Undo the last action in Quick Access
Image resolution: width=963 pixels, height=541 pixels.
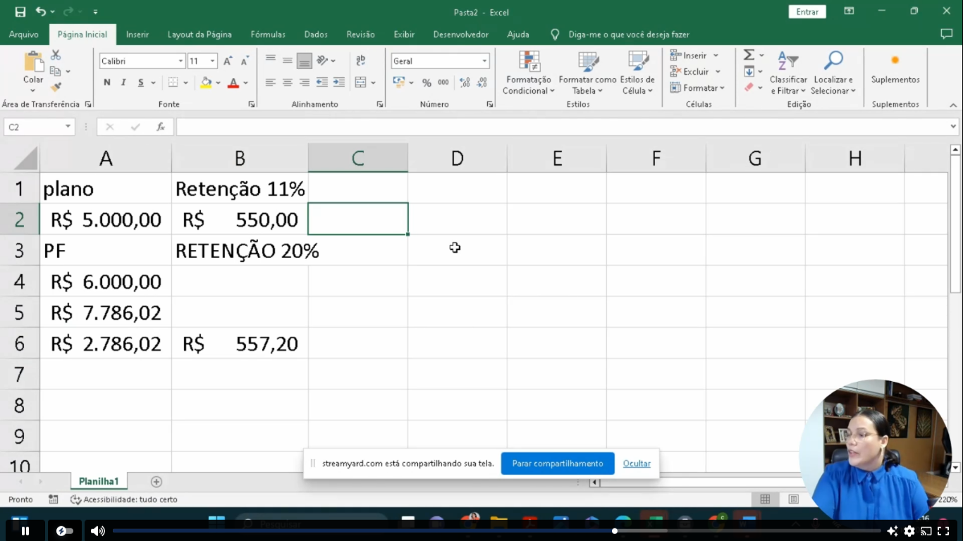[x=41, y=12]
